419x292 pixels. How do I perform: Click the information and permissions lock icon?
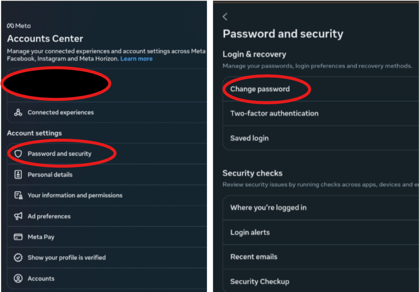coord(18,195)
